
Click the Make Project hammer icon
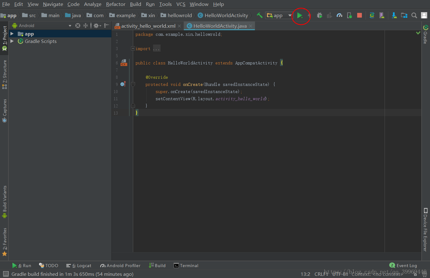(259, 15)
